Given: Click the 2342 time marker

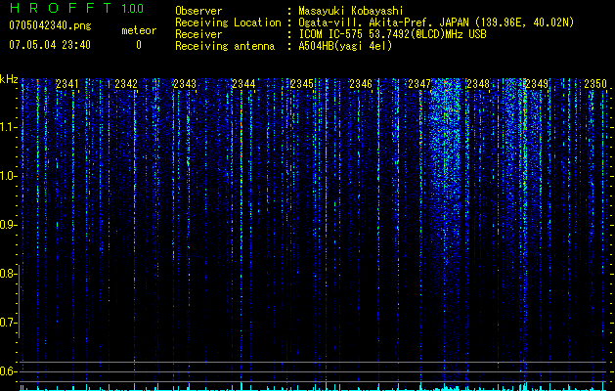Looking at the screenshot, I should pos(126,84).
